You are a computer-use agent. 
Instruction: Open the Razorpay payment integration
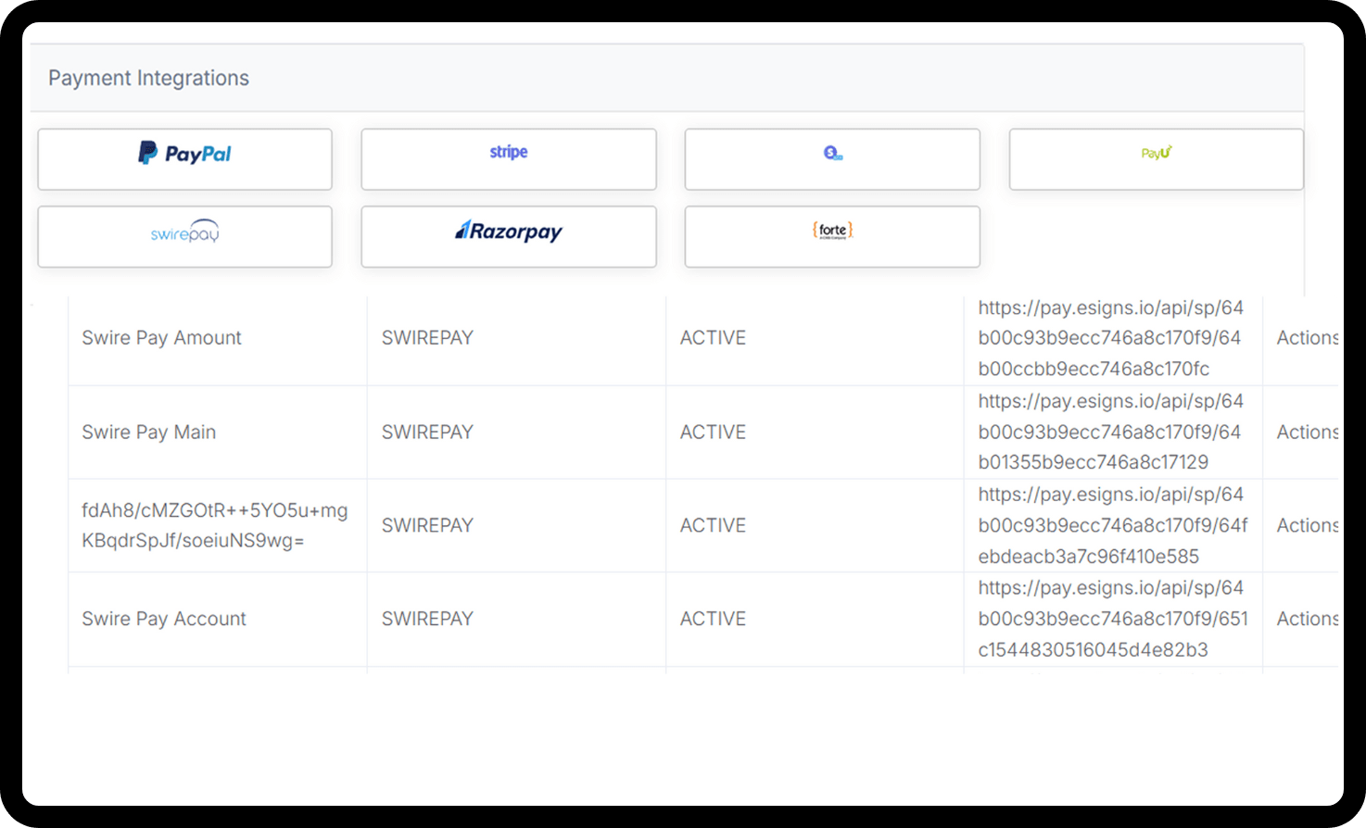click(509, 236)
